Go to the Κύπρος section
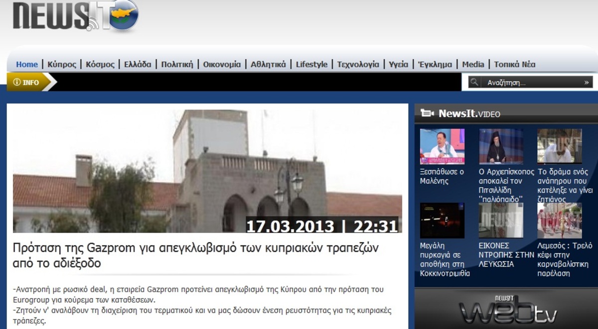Image resolution: width=598 pixels, height=329 pixels. pos(62,64)
